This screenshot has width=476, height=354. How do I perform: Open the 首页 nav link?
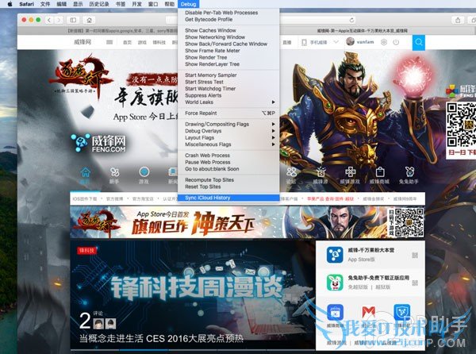coord(127,43)
